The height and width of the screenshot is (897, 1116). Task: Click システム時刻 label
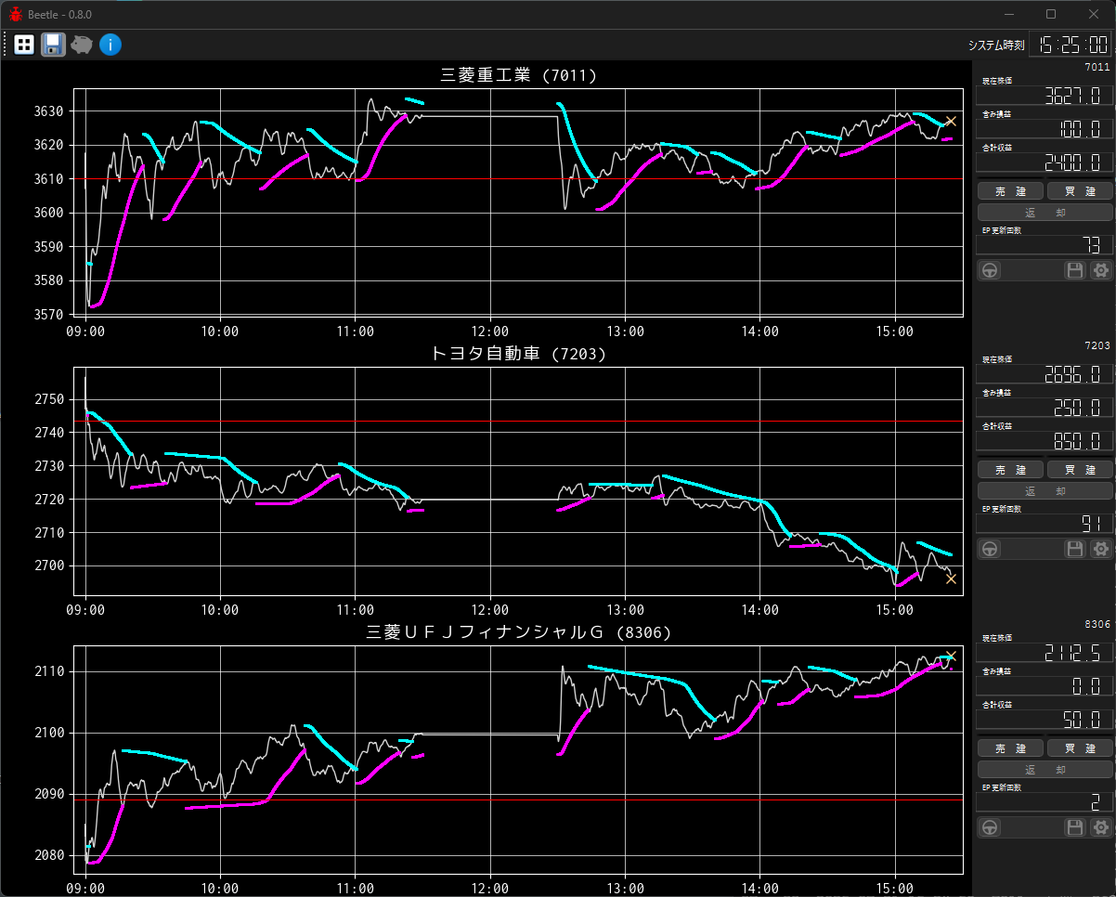pyautogui.click(x=995, y=45)
